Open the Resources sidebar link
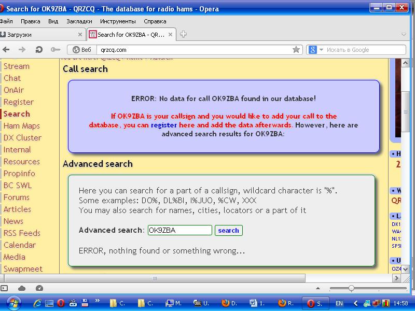The width and height of the screenshot is (415, 311). 22,161
